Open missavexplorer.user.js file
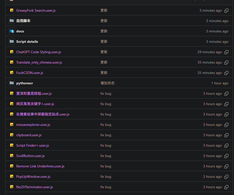The image size is (234, 195). 33,125
